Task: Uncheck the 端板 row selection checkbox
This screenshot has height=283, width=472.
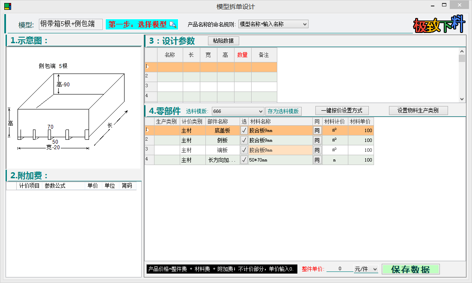Action: pos(244,150)
